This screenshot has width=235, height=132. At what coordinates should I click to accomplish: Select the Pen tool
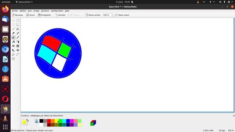[18, 29]
